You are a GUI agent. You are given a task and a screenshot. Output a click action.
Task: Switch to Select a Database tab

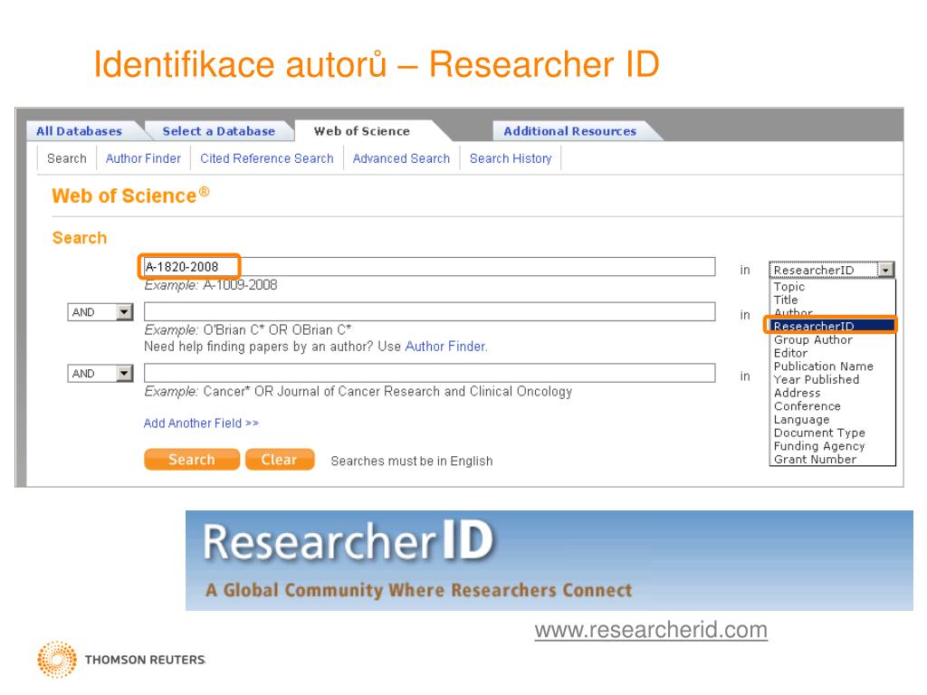point(219,131)
